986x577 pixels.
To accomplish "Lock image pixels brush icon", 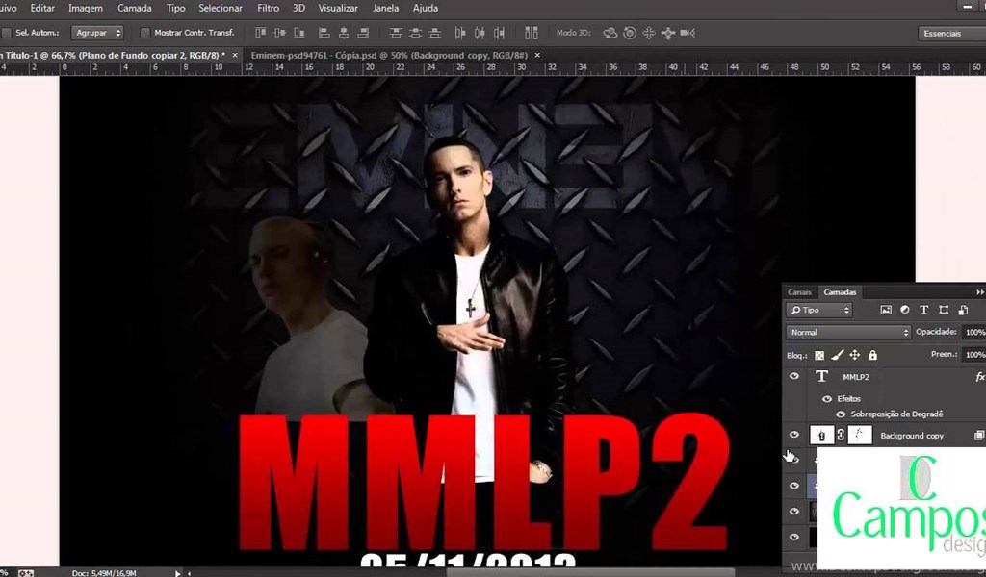I will [837, 356].
